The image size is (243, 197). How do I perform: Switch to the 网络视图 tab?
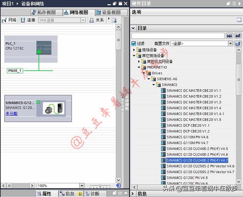[x=79, y=13]
